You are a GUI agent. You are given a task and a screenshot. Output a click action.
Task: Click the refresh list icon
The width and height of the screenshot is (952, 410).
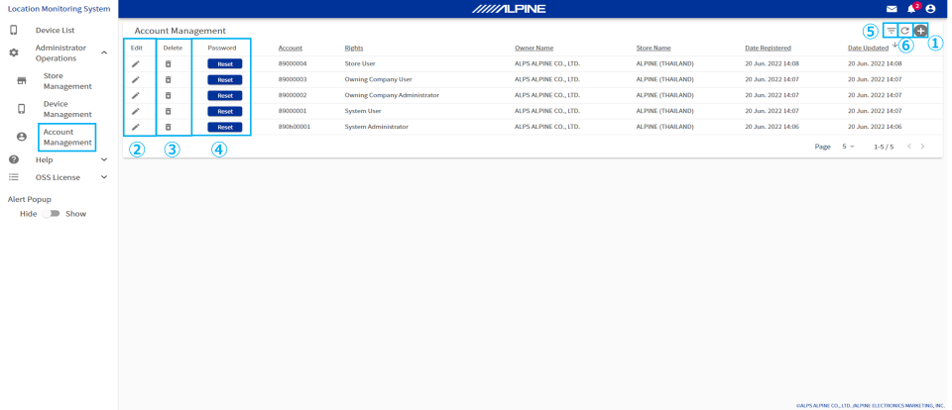click(904, 31)
